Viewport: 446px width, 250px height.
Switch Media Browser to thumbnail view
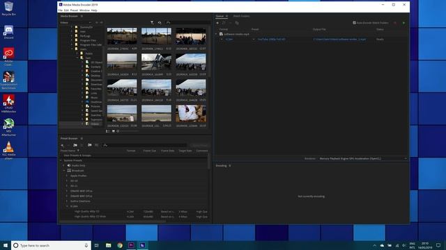[113, 131]
